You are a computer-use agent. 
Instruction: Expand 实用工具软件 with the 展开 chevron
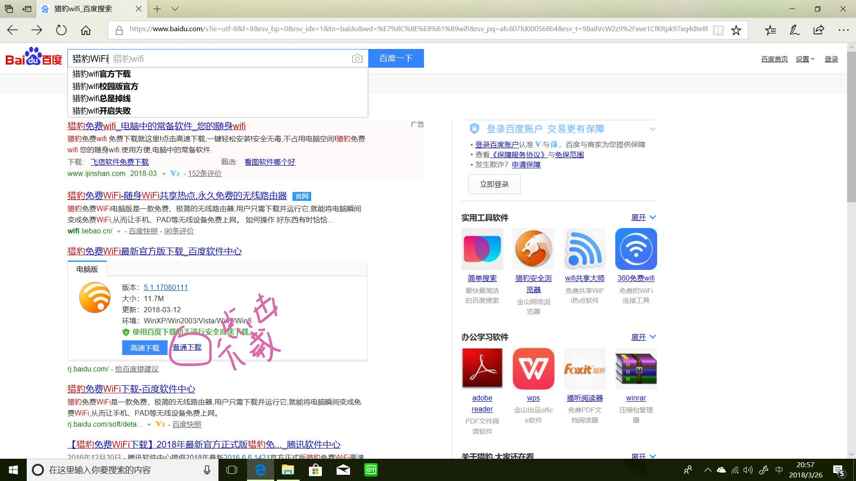tap(643, 217)
